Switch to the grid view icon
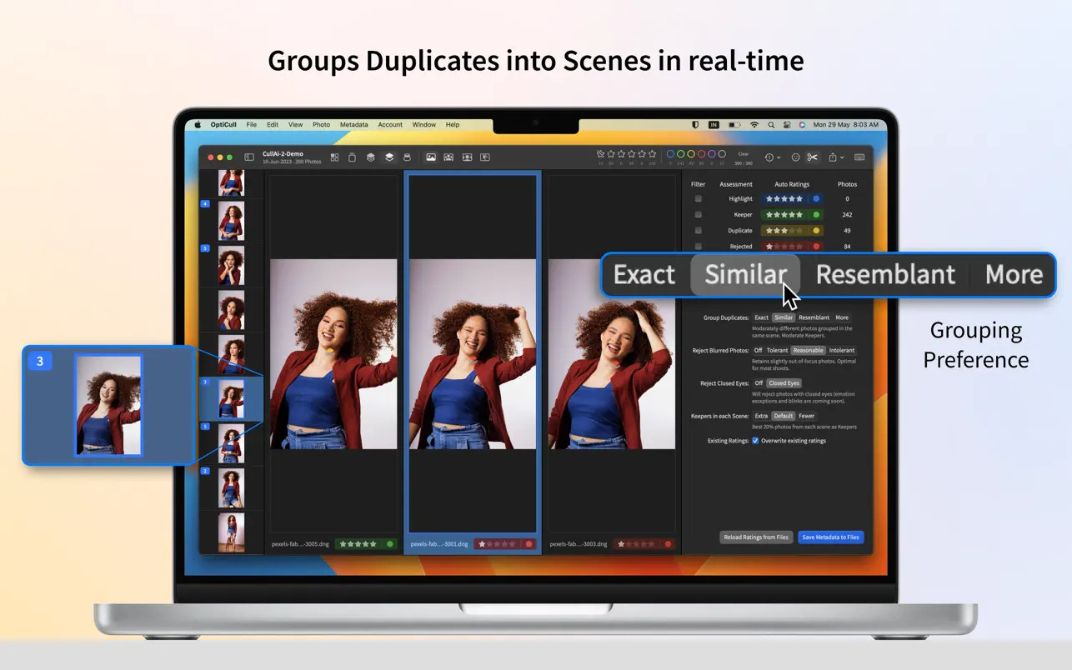The height and width of the screenshot is (670, 1072). [x=334, y=157]
